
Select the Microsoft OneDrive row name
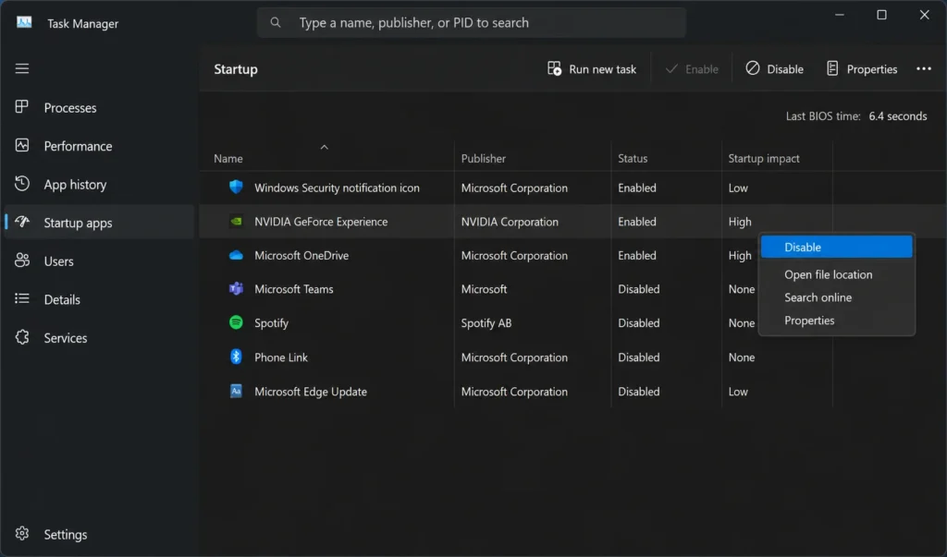tap(301, 255)
